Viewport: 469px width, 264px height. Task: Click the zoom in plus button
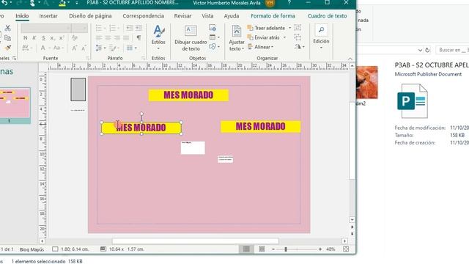coord(320,249)
